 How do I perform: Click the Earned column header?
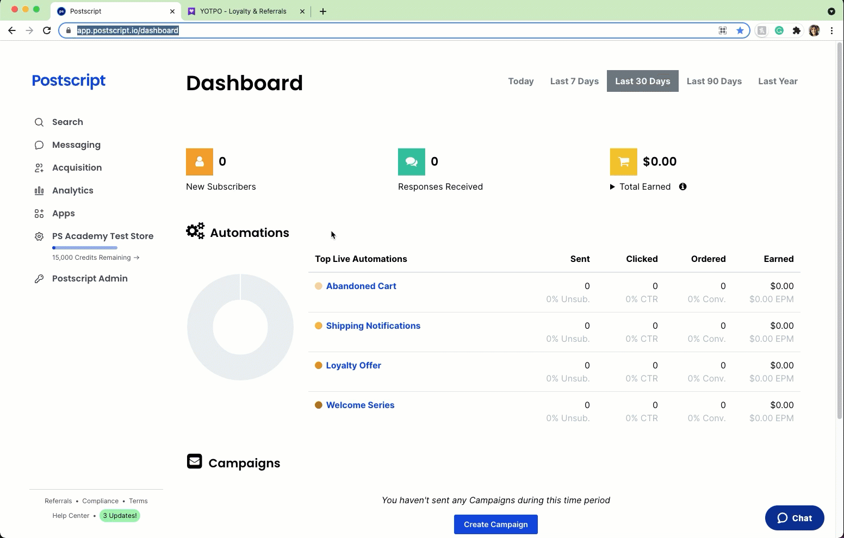779,259
